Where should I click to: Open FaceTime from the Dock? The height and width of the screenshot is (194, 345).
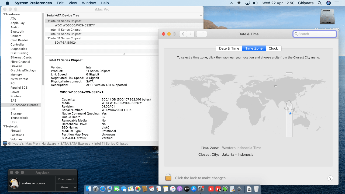[x=117, y=189]
